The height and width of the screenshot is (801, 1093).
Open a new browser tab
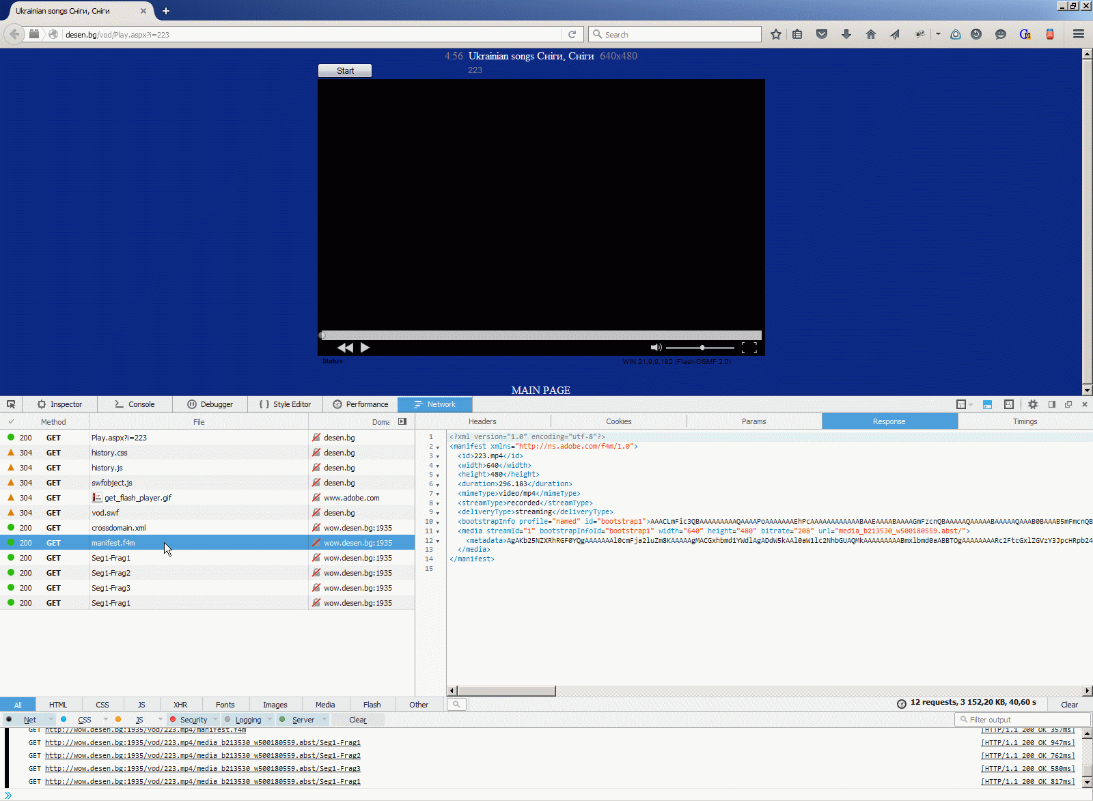coord(166,11)
